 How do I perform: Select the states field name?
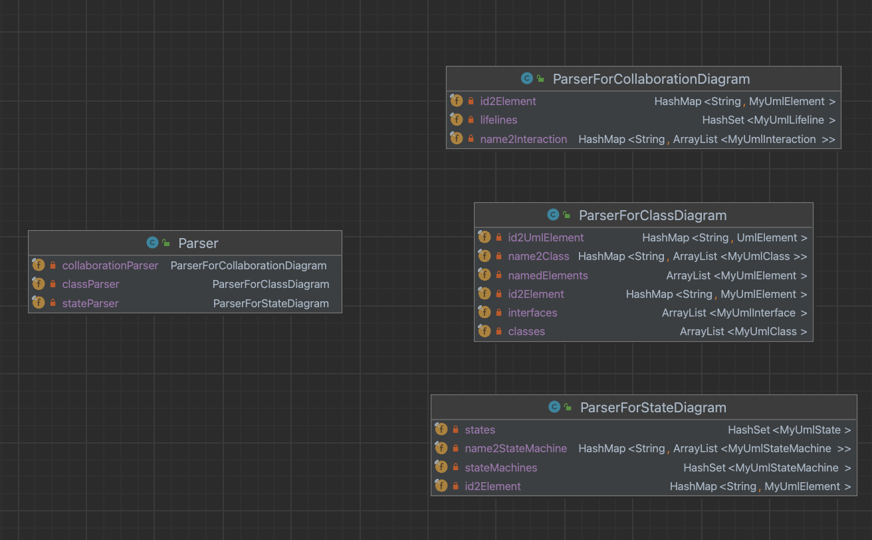[480, 430]
